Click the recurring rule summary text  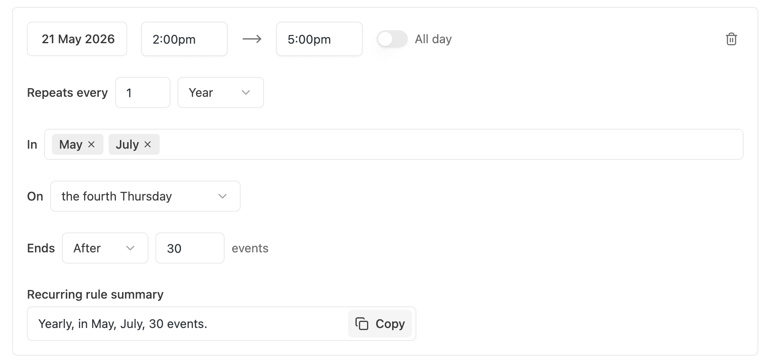pyautogui.click(x=123, y=324)
